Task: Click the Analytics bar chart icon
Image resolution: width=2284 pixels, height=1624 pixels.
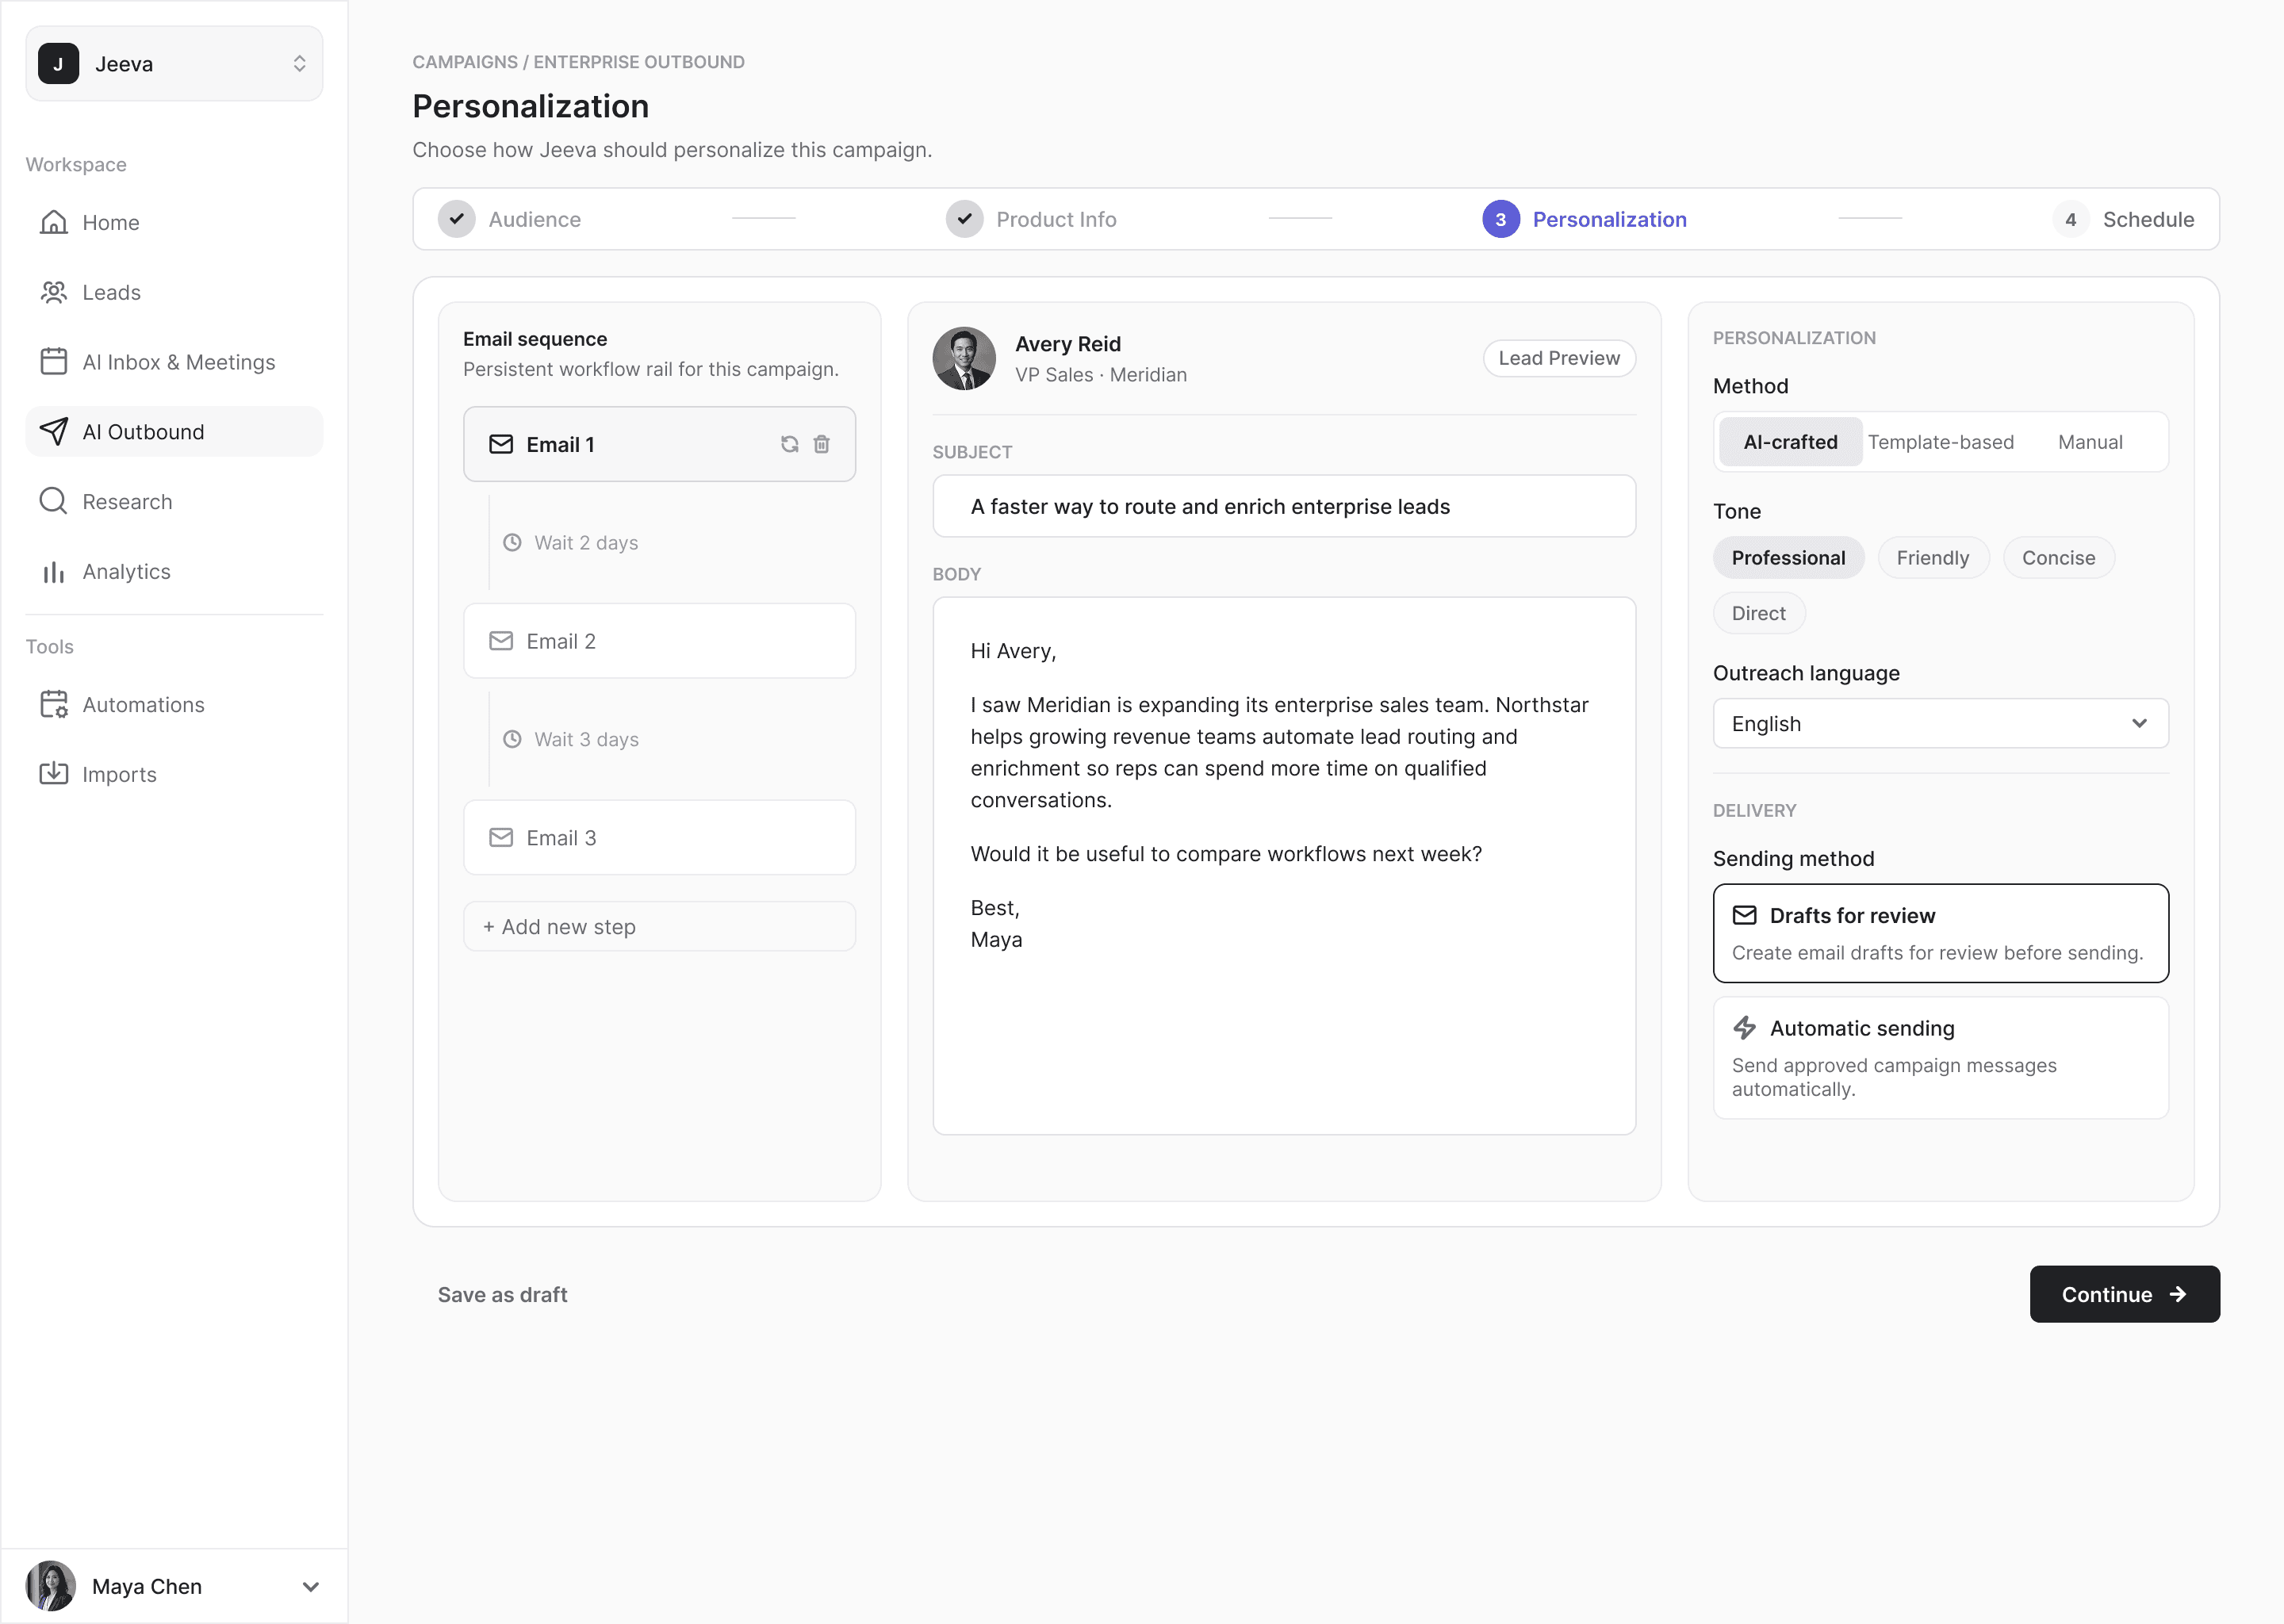Action: 54,571
